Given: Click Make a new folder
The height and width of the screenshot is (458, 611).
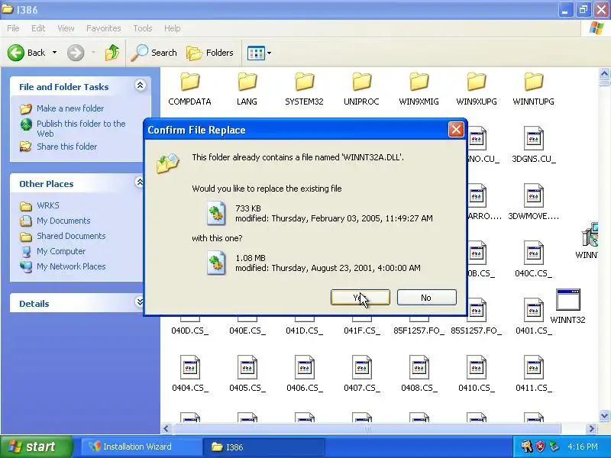Looking at the screenshot, I should coord(70,108).
